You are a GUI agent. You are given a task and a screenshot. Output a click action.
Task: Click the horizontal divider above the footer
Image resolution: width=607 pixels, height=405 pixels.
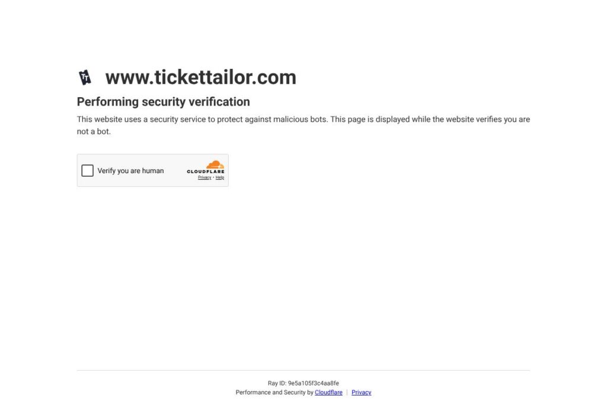pyautogui.click(x=303, y=370)
